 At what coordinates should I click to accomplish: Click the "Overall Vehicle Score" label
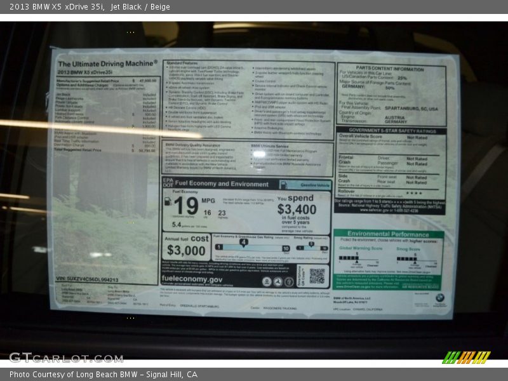click(x=360, y=137)
